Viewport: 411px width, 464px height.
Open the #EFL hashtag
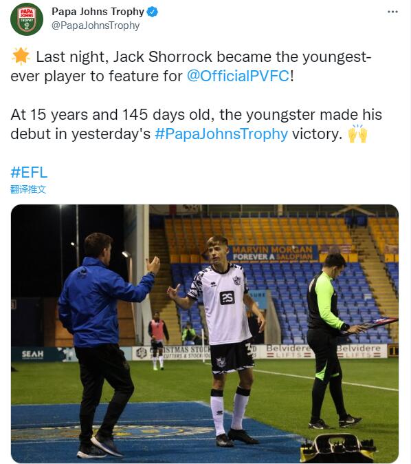click(x=29, y=172)
